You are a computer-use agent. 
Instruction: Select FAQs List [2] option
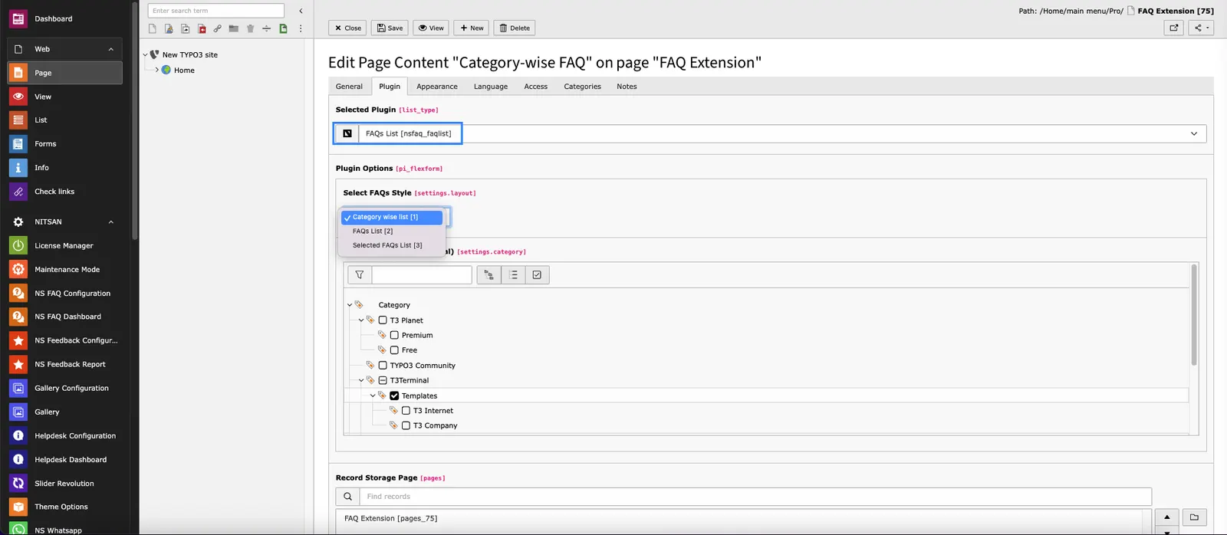391,231
